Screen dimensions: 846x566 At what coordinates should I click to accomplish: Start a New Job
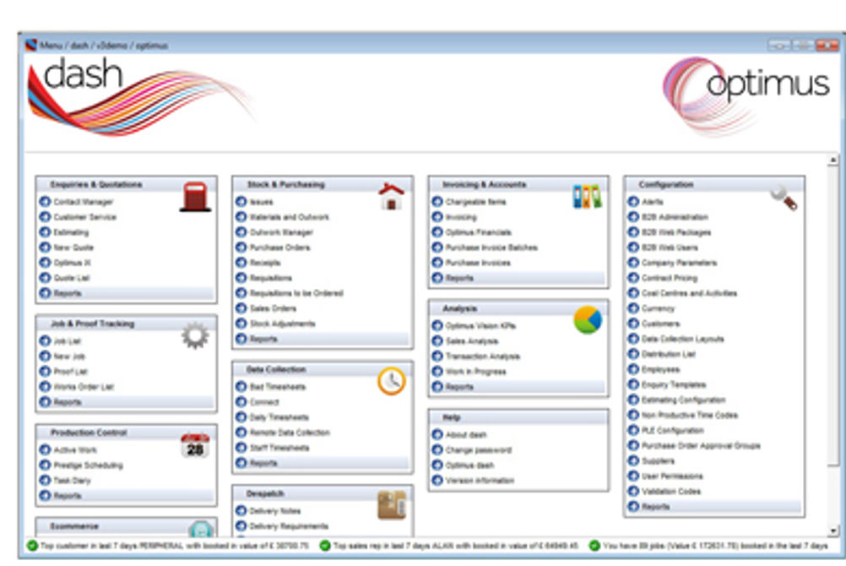tap(69, 356)
